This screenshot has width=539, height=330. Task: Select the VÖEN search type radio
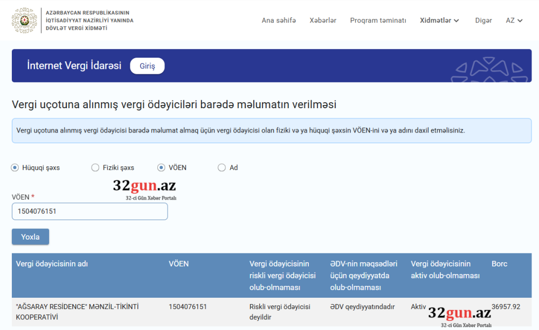[161, 167]
